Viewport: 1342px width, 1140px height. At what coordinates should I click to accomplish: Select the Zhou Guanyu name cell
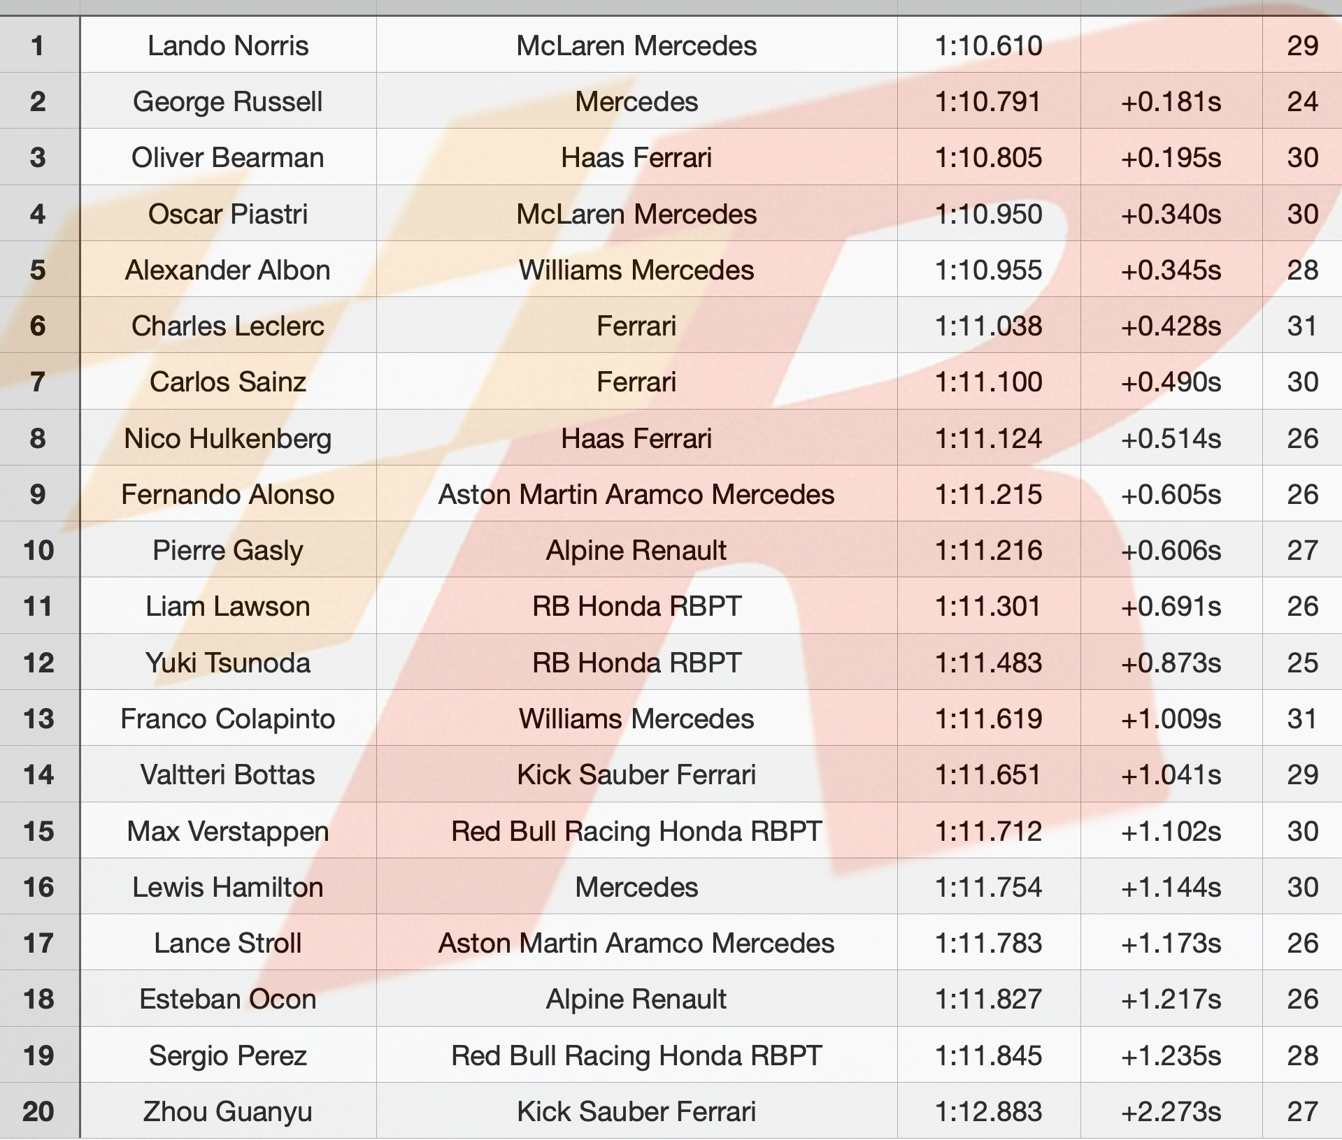[x=228, y=1111]
